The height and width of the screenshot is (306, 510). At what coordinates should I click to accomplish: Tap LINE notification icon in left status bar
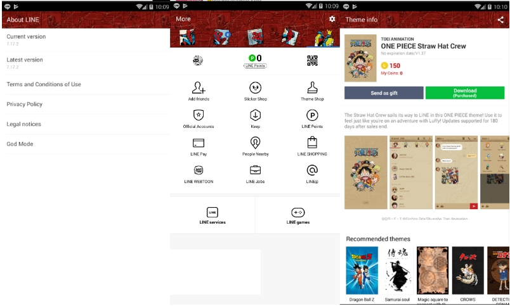coord(7,6)
